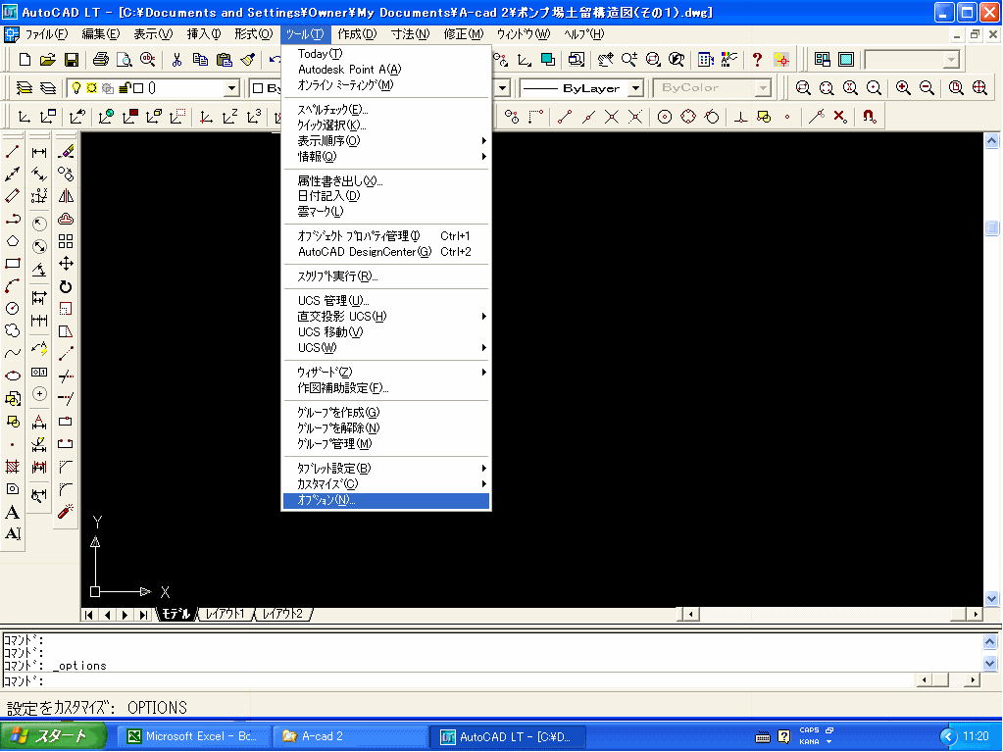The width and height of the screenshot is (1003, 752).
Task: Select the Line draw tool
Action: pyautogui.click(x=12, y=152)
